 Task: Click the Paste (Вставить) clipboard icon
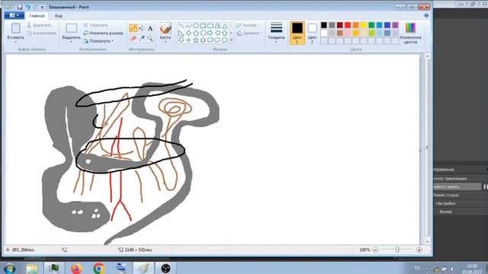pos(15,28)
